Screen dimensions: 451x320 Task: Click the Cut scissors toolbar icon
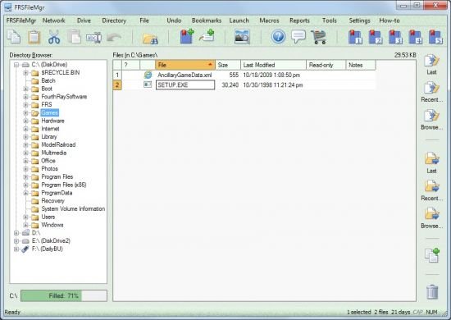click(x=54, y=37)
